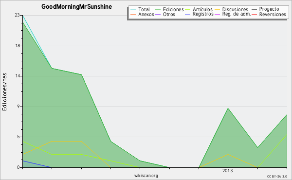Click the Ediciones/mes y-axis label

tap(4, 92)
